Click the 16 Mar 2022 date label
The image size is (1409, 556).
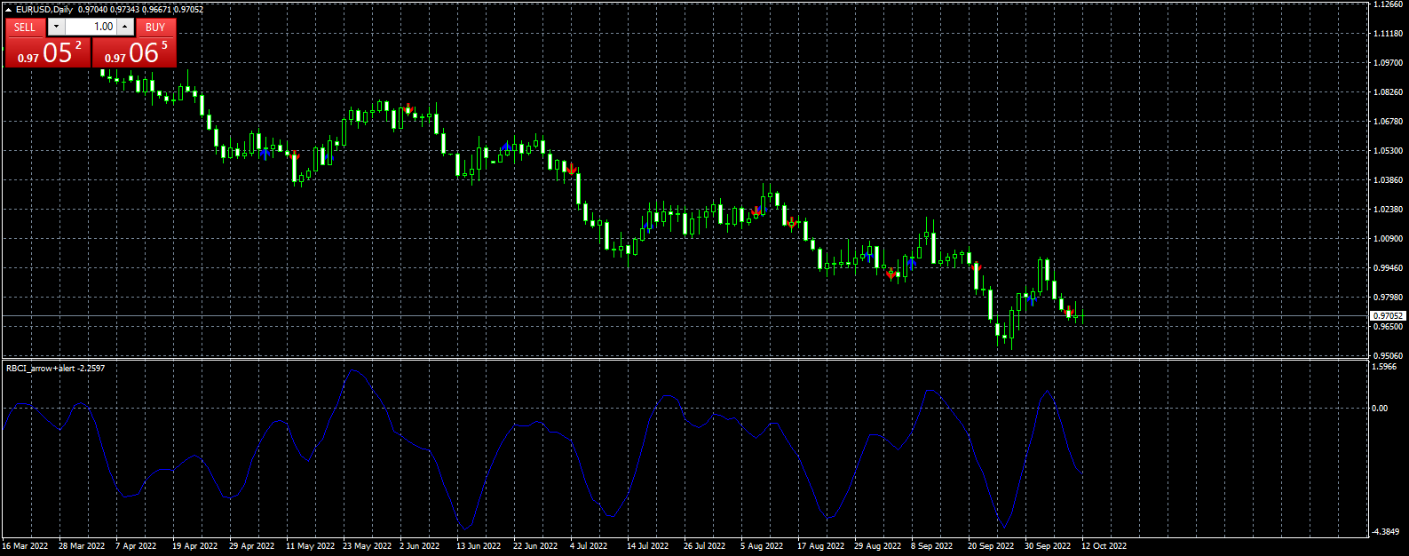tap(26, 546)
